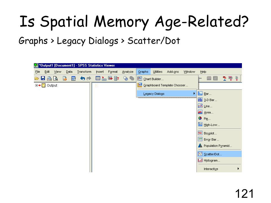Open the Analyze menu
271x203 pixels.
pos(128,72)
